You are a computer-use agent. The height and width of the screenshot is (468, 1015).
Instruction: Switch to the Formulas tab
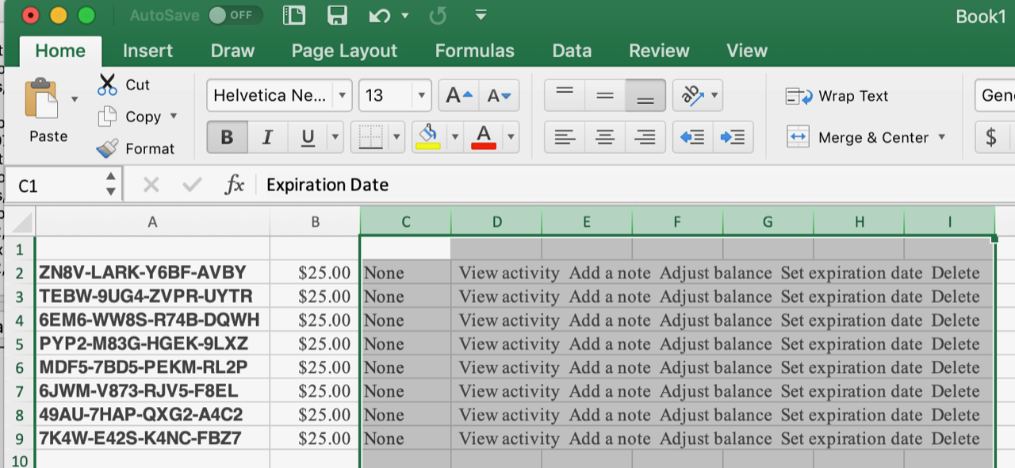point(474,51)
